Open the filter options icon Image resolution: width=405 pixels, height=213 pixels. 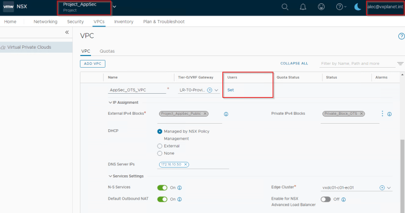click(400, 64)
